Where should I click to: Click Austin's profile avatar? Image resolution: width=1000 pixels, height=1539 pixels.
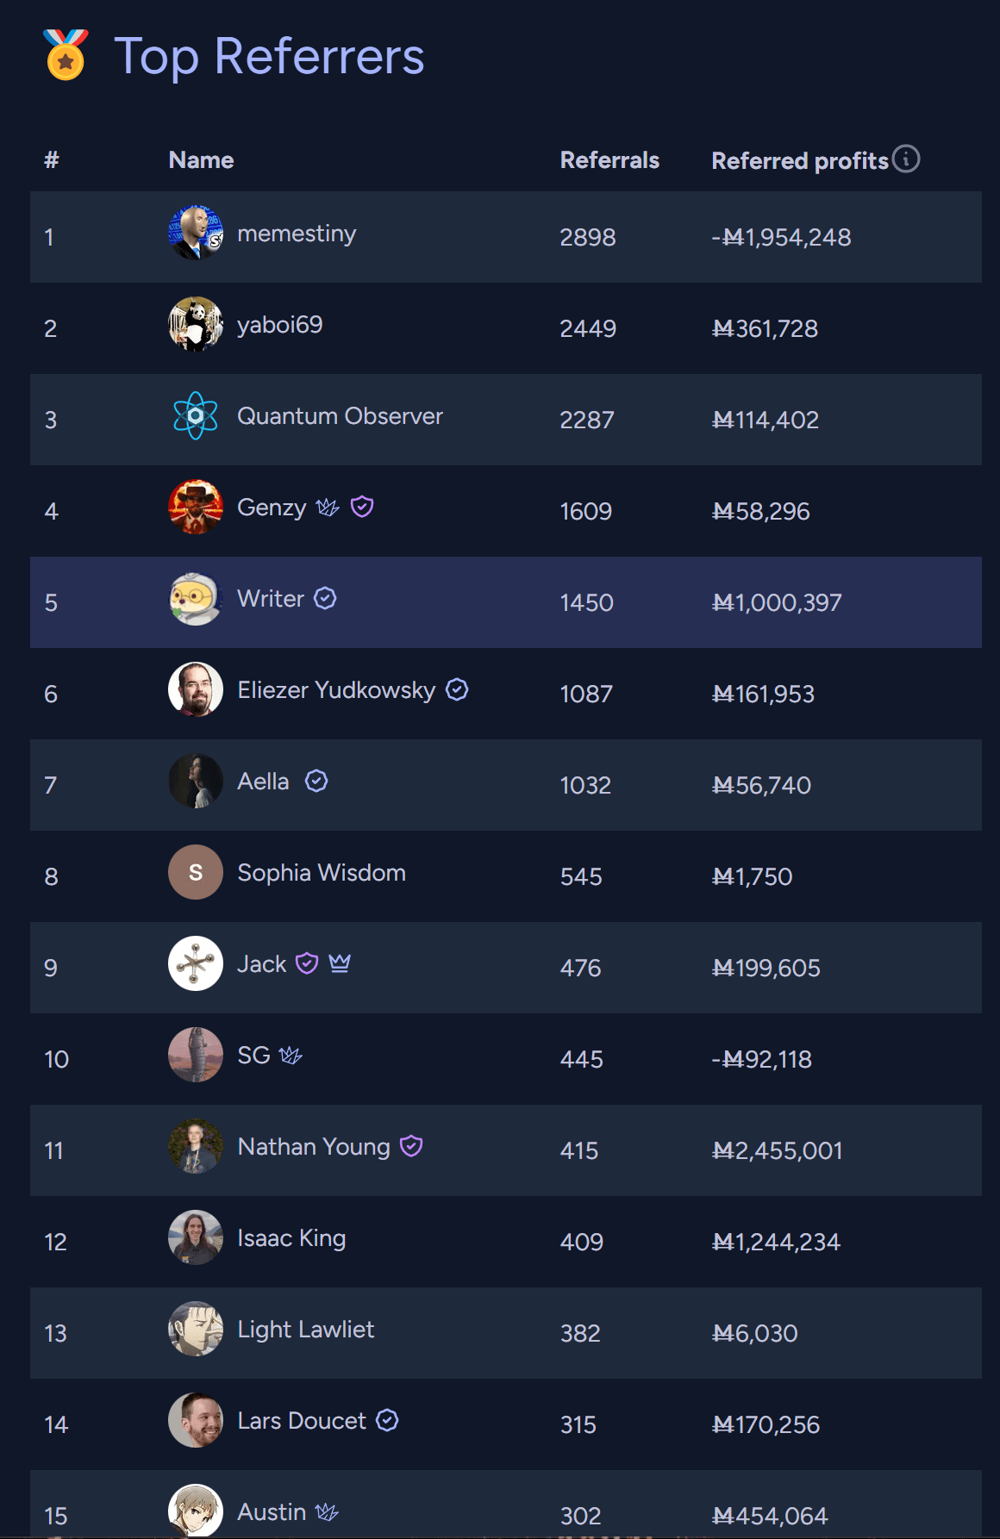196,1510
